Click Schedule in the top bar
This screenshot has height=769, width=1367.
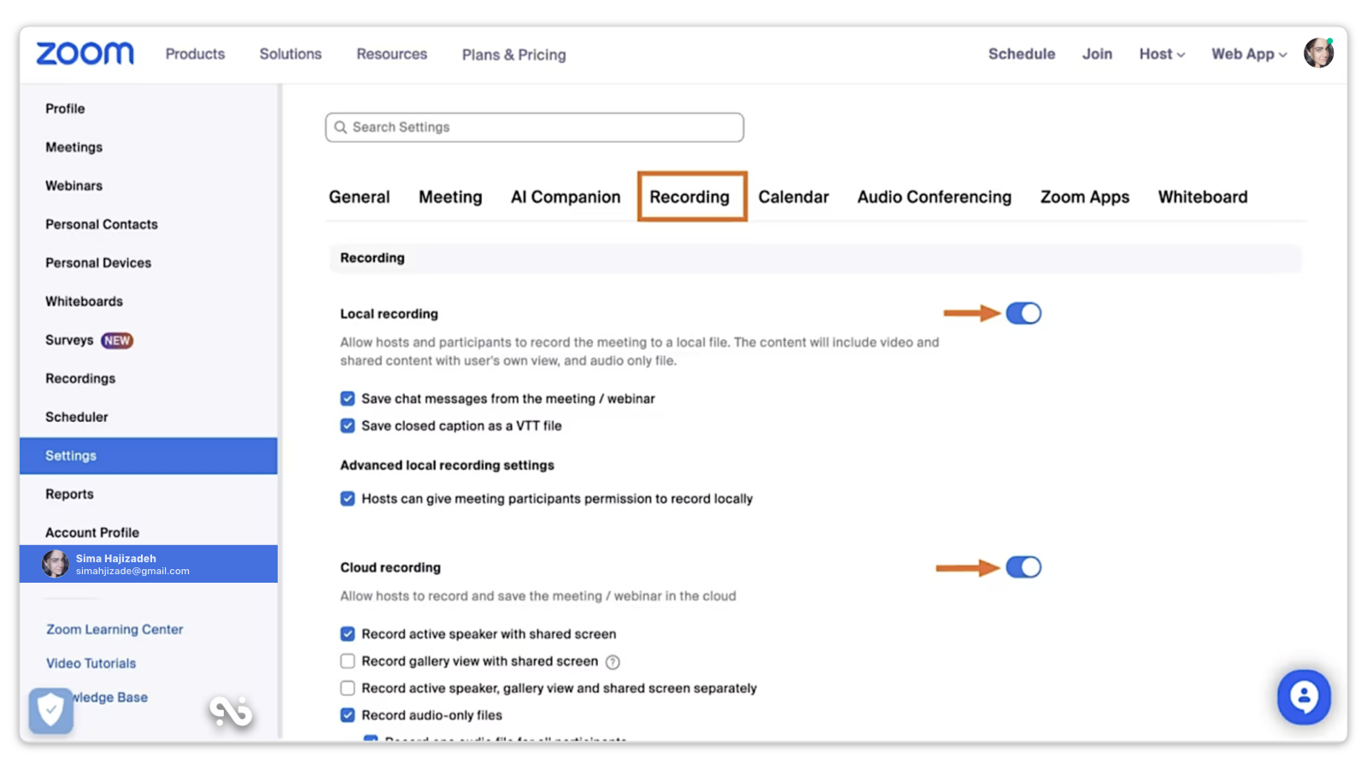coord(1022,54)
